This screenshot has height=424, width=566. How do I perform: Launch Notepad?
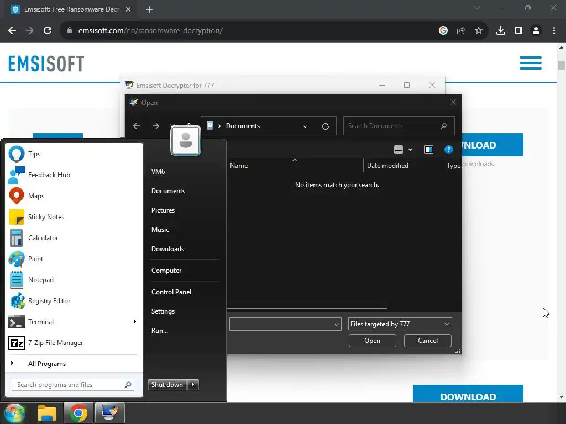click(75, 280)
